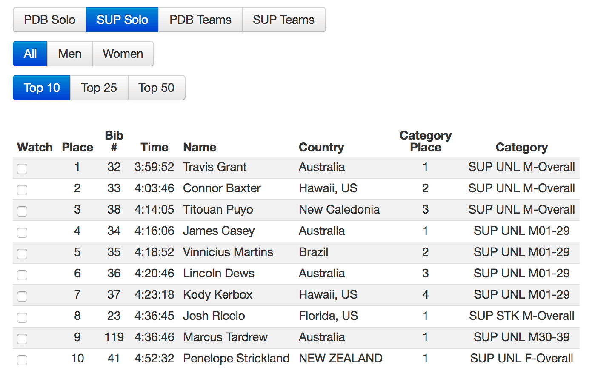Viewport: 595px width, 379px height.
Task: Enable Watch for Marcus Tardrew
Action: click(22, 339)
